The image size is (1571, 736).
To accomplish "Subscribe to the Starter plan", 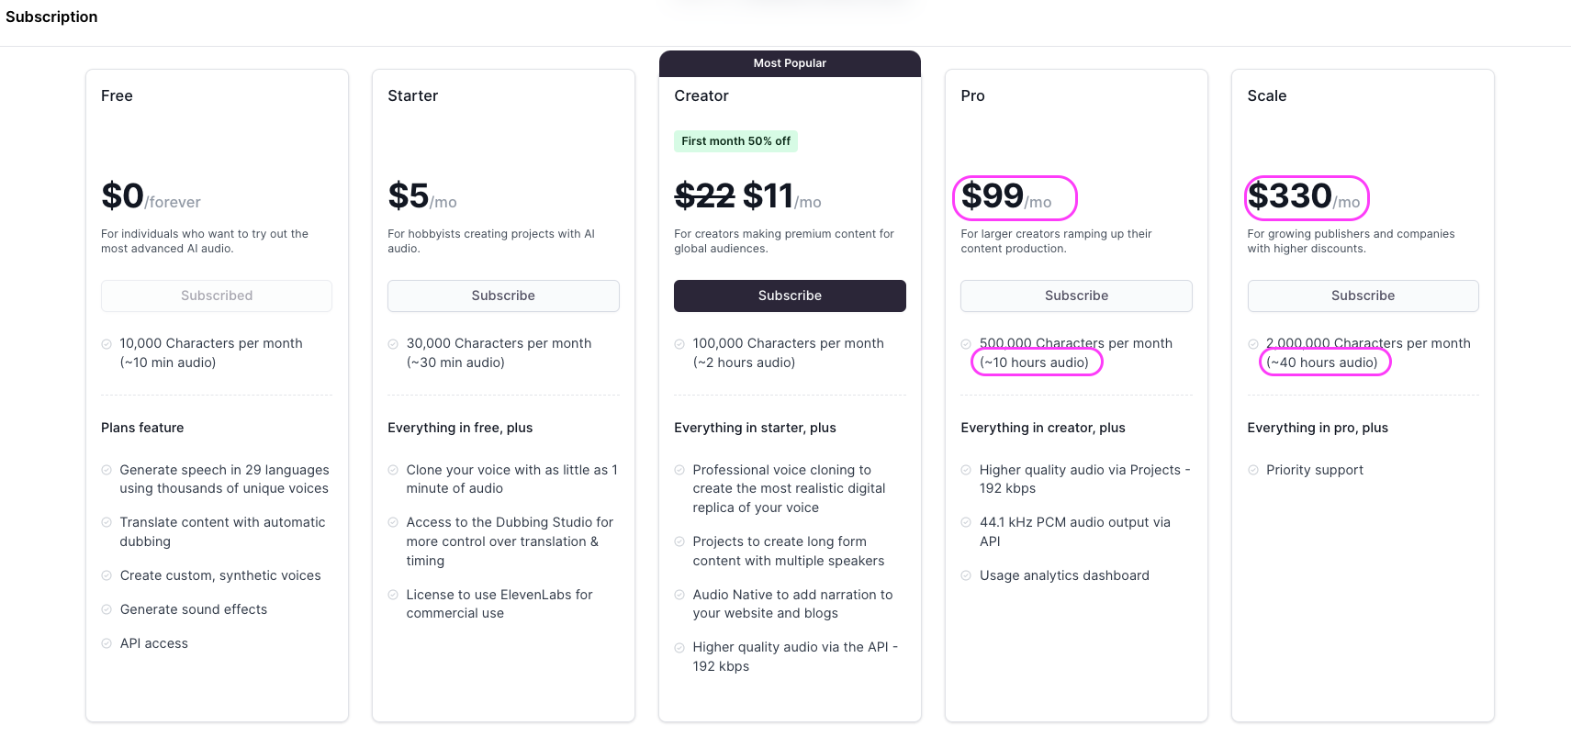I will [503, 296].
